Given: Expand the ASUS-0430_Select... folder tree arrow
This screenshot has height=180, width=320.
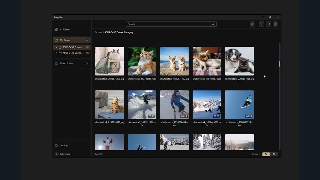Looking at the screenshot, I should [57, 53].
